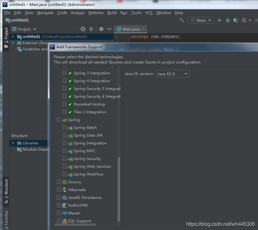Viewport: 258px width, 230px height.
Task: Click the Favorites side tool button
Action: [x=6, y=220]
